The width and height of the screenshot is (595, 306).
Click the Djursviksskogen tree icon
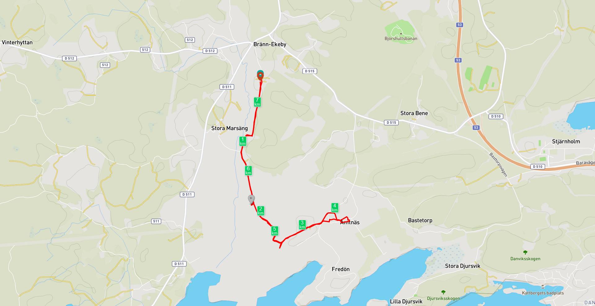pyautogui.click(x=443, y=292)
